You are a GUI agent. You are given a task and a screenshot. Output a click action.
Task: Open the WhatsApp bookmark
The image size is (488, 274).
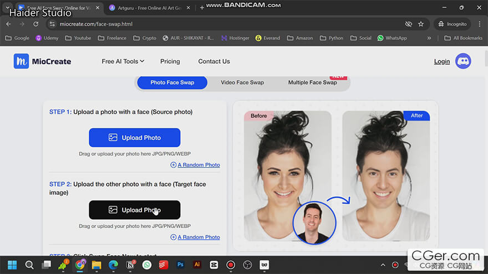(392, 38)
